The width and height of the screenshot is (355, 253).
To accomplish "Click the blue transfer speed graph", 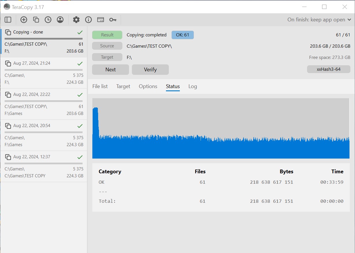I will 221,128.
